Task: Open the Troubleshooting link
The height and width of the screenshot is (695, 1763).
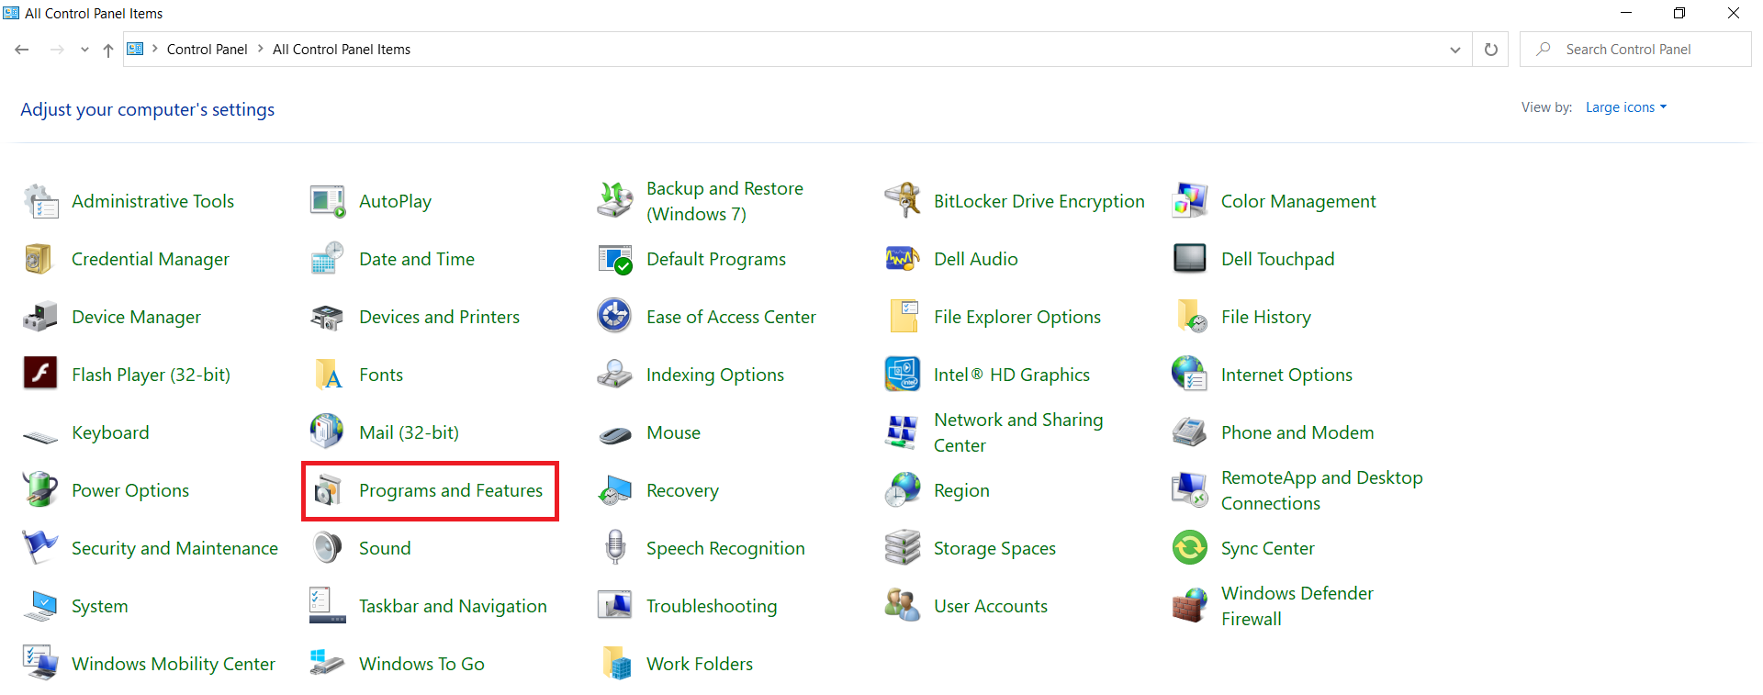Action: 712,606
